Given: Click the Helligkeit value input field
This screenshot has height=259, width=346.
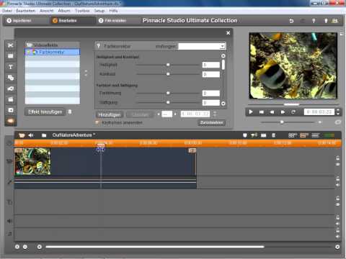Looking at the screenshot, I should (211, 65).
